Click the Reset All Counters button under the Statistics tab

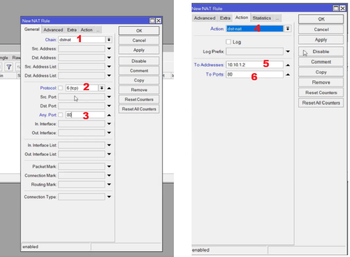point(321,103)
